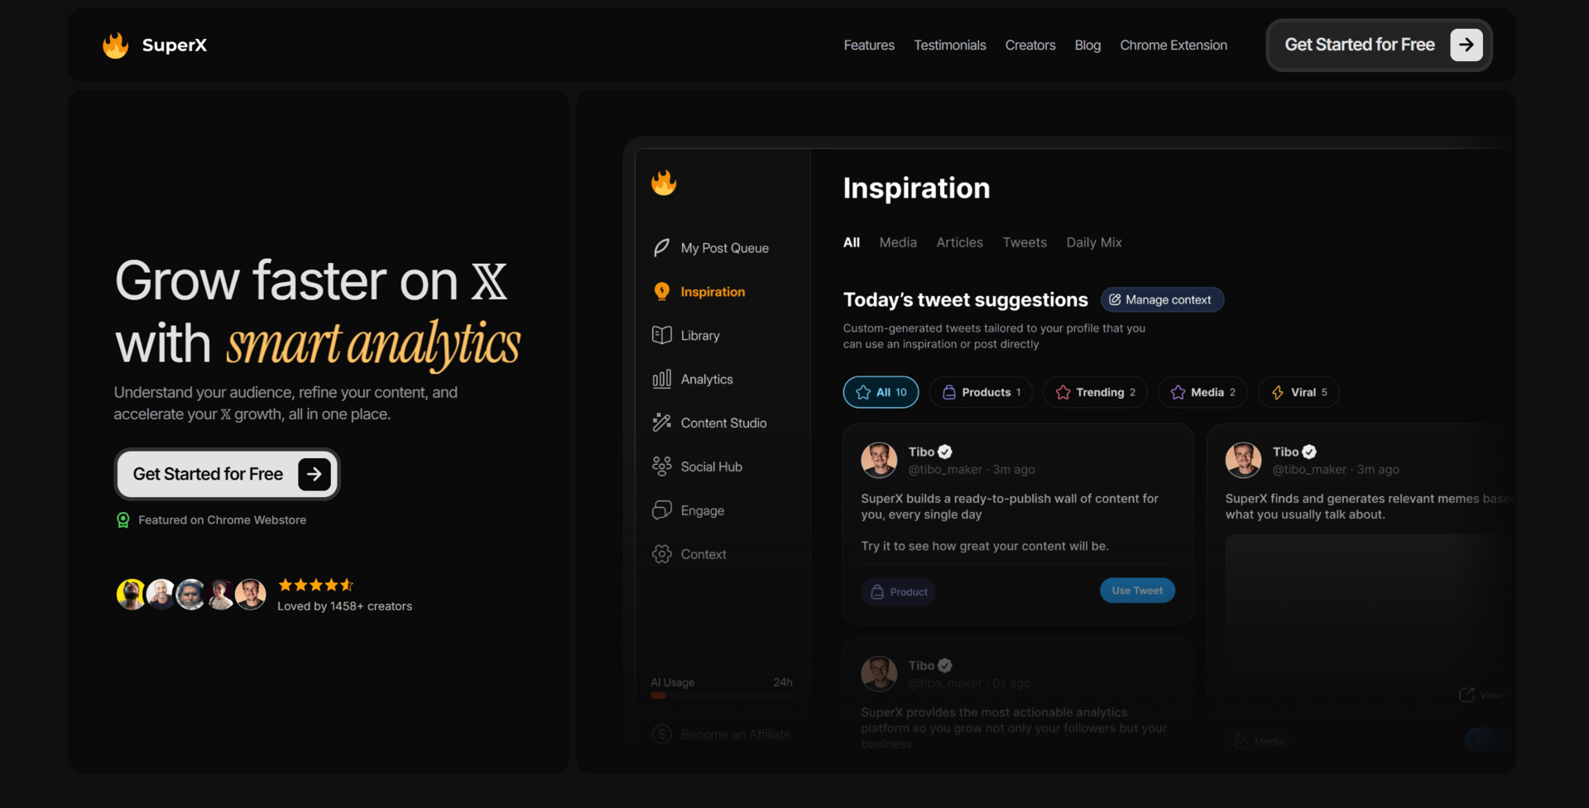Click the bar chart icon beside Analytics
Viewport: 1589px width, 808px height.
point(661,379)
